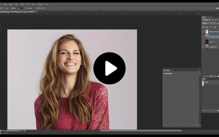This screenshot has height=137, width=219.
Task: Close the floating Properties panel
Action: coord(200,68)
